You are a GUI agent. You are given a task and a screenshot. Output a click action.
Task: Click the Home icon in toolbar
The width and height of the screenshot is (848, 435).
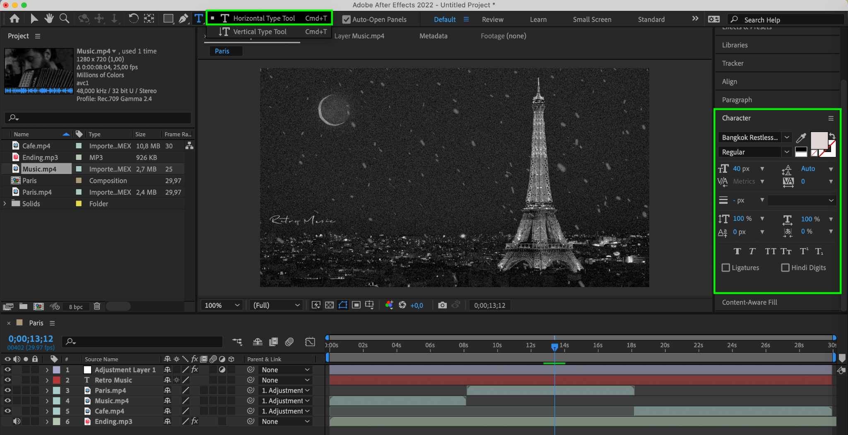coord(14,19)
